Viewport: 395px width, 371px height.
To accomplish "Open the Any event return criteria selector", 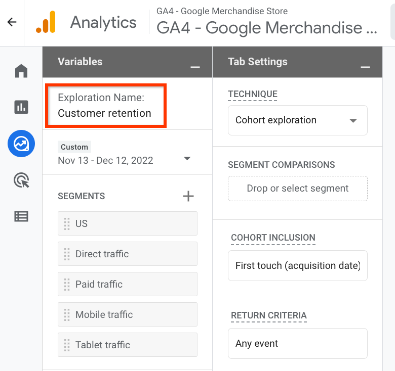I will (297, 343).
